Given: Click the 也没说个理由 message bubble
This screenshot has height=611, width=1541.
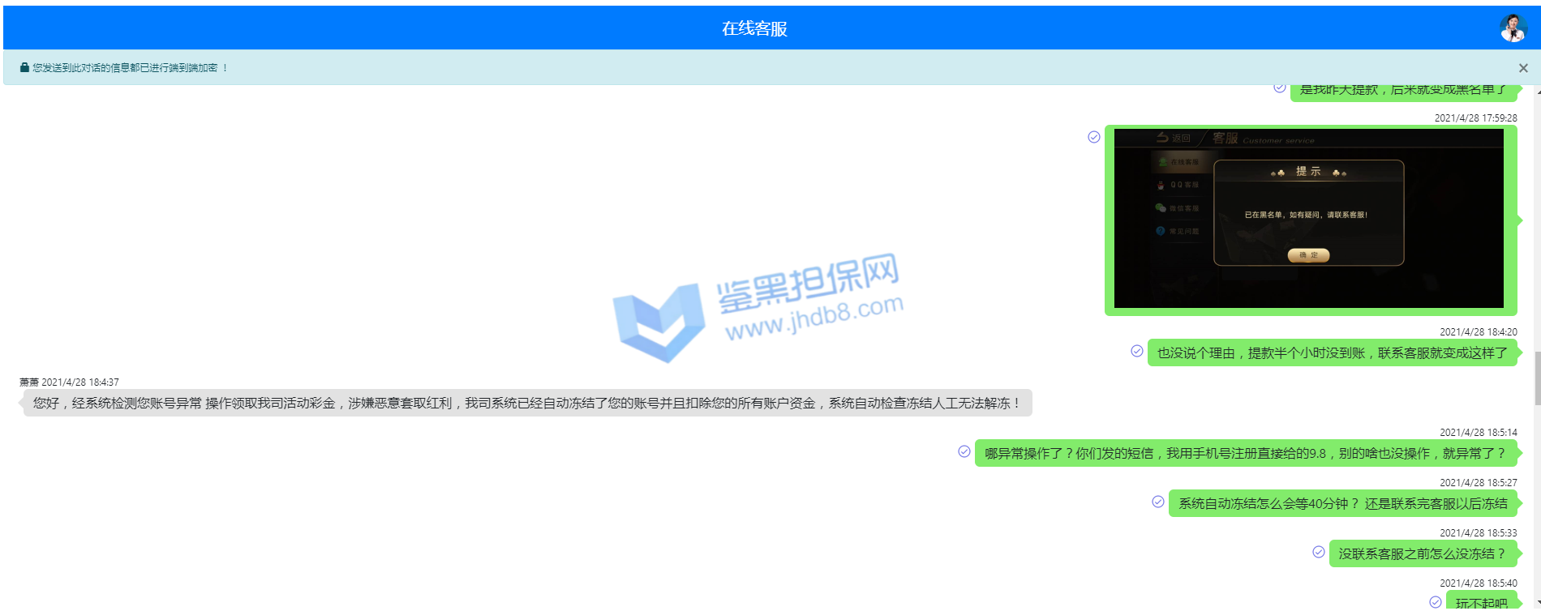Looking at the screenshot, I should (x=1332, y=352).
